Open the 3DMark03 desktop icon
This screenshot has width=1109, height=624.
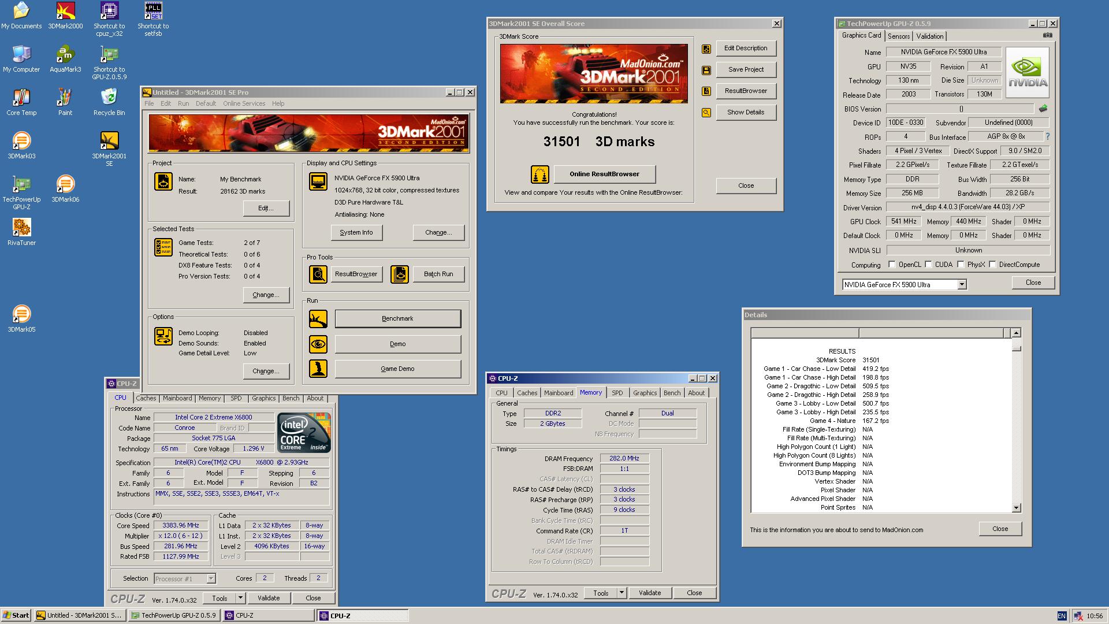point(21,146)
